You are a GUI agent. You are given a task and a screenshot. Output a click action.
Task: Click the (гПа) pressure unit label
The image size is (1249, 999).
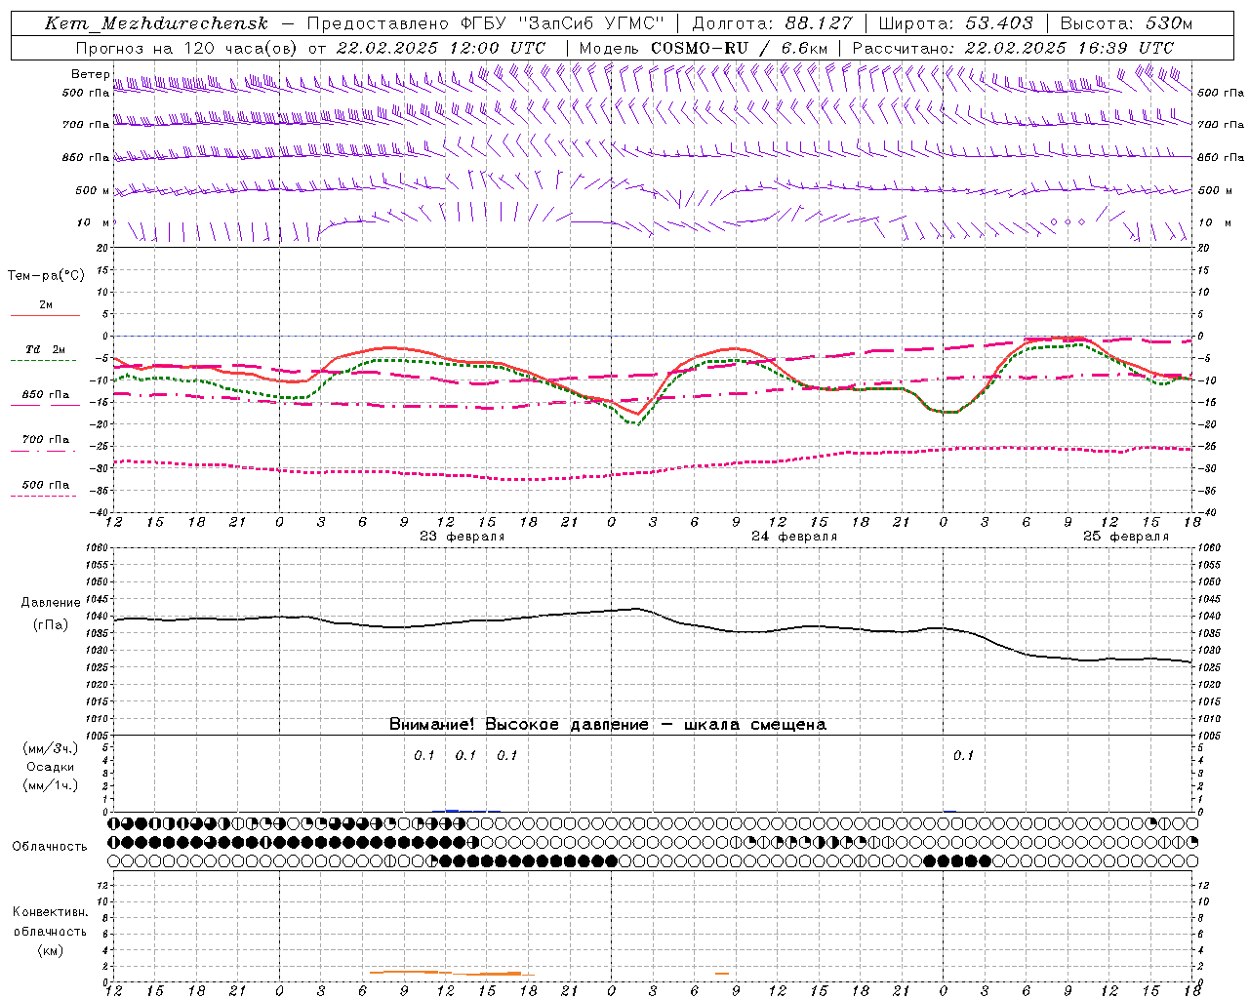click(51, 624)
